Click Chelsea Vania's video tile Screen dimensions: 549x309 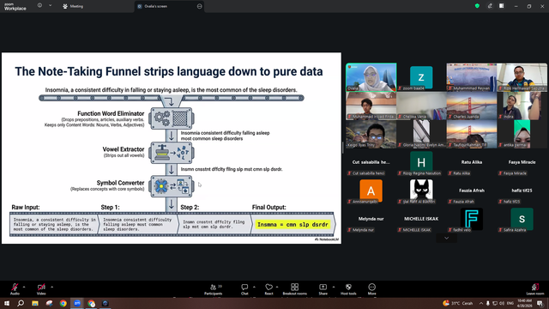pyautogui.click(x=421, y=106)
